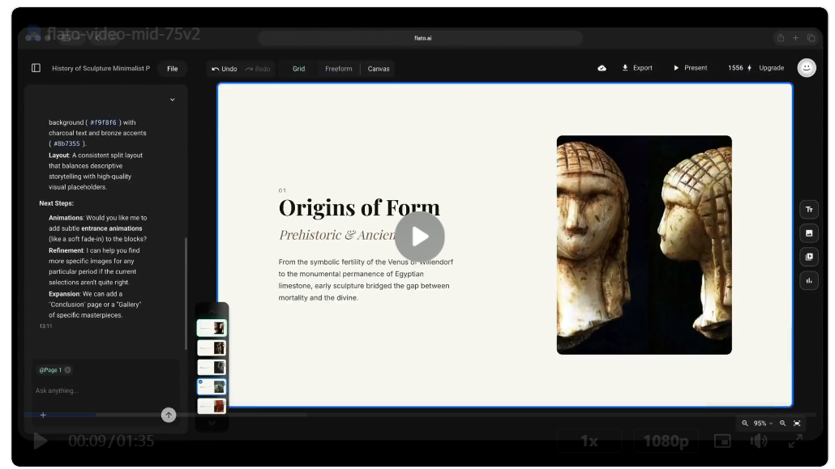Open the chart tool on right toolbar
Image resolution: width=835 pixels, height=469 pixels.
coord(808,280)
